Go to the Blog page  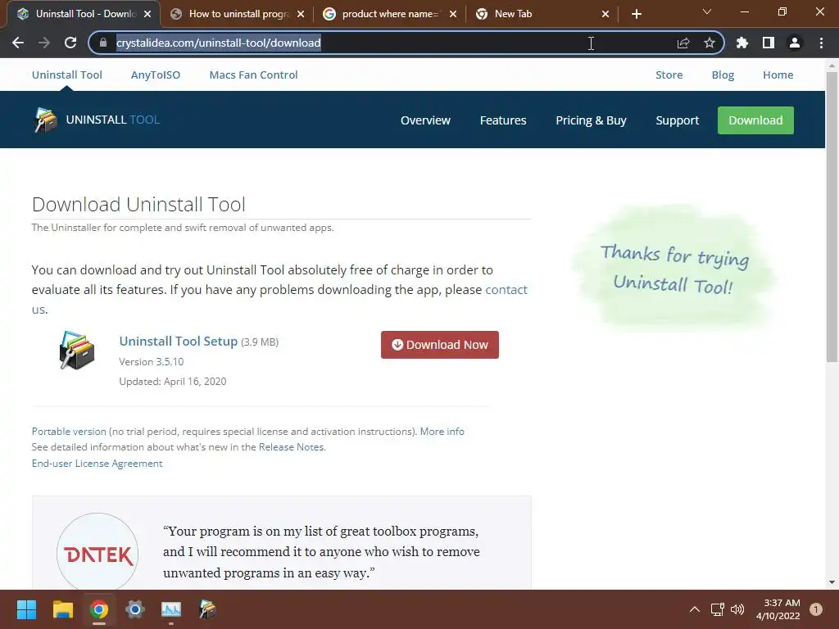point(723,75)
